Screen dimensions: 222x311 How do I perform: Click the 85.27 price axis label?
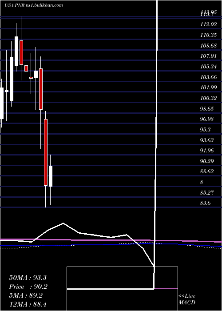(206, 192)
